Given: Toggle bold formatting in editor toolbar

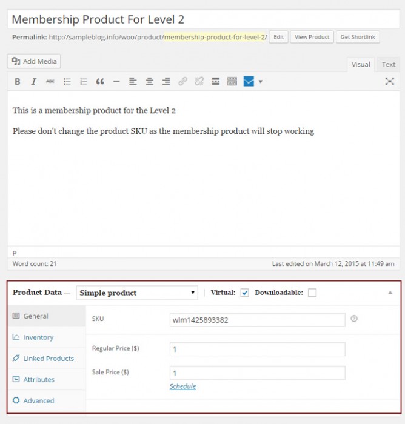Looking at the screenshot, I should tap(18, 81).
